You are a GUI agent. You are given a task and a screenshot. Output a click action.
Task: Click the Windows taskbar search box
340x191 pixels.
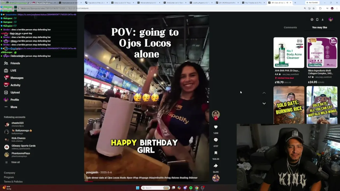tap(155, 188)
